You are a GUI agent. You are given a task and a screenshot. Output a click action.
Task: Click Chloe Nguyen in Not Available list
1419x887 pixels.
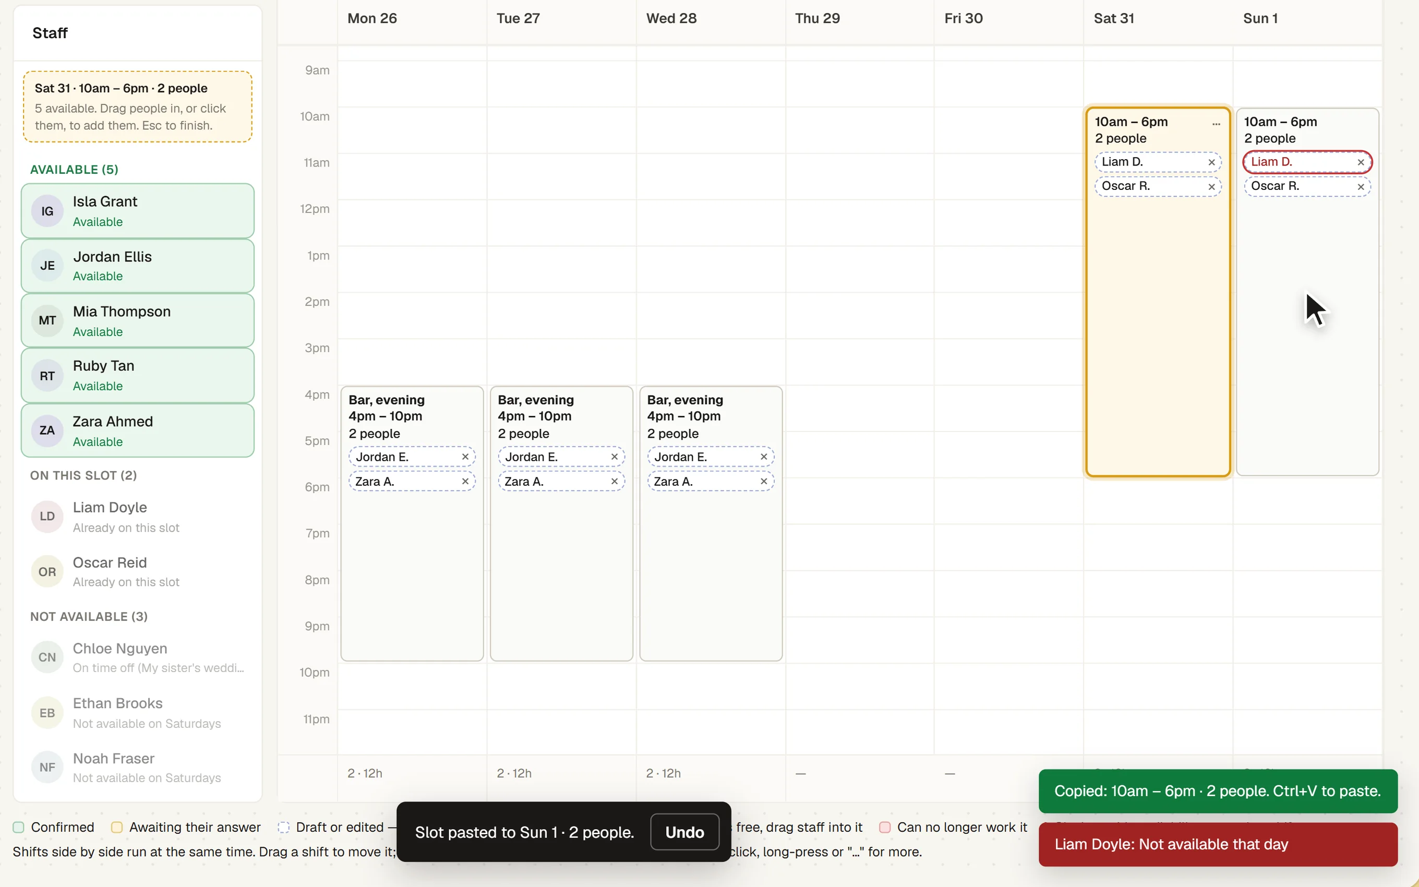pos(138,657)
